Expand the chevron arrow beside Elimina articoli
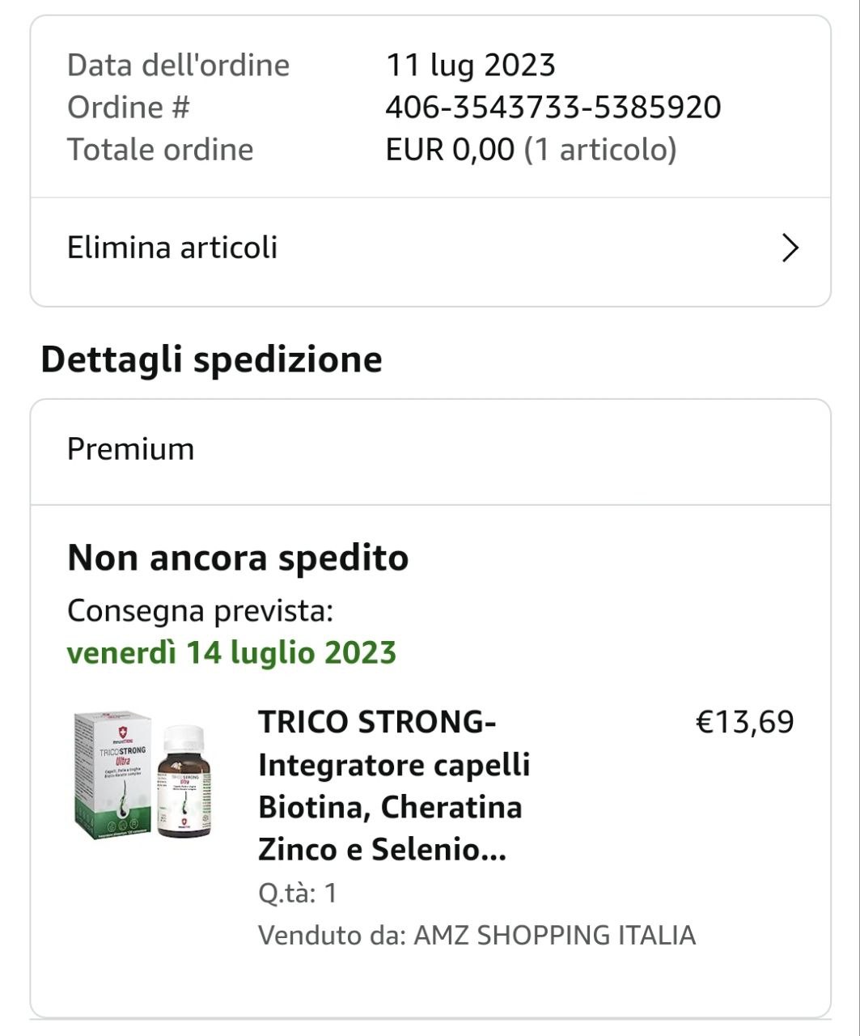Viewport: 860px width, 1036px height. [790, 248]
